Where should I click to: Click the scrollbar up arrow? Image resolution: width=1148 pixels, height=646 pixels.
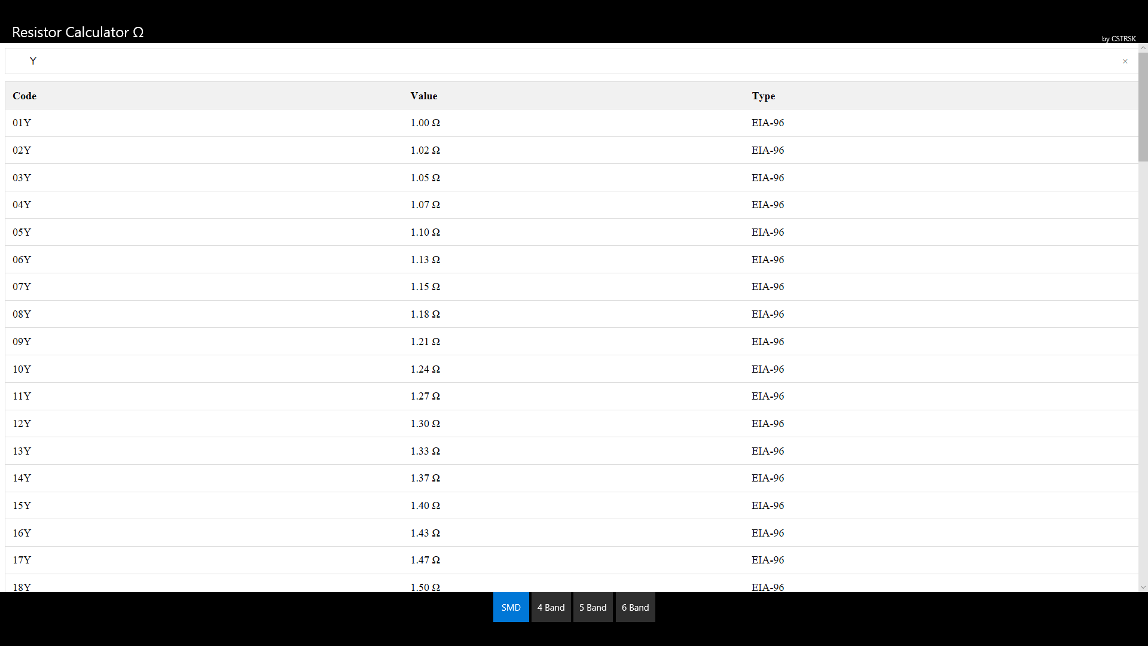click(x=1143, y=47)
